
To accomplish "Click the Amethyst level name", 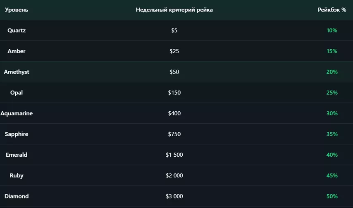I will (x=17, y=72).
